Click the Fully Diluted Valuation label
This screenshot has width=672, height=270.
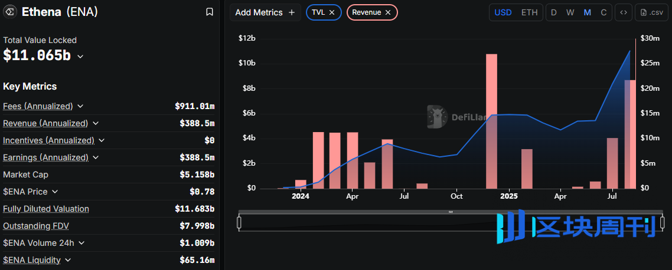tap(46, 209)
